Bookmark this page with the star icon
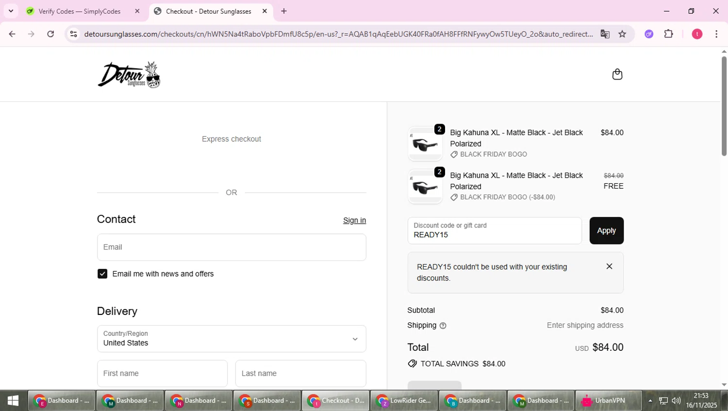The height and width of the screenshot is (411, 728). click(x=622, y=34)
